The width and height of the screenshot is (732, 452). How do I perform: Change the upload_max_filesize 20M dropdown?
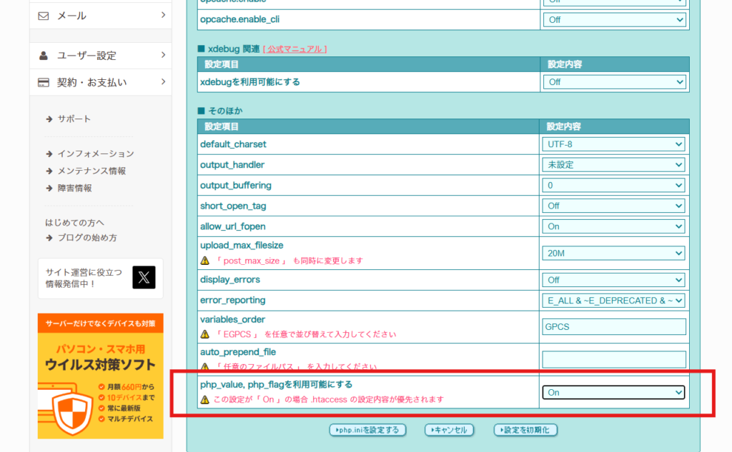(x=613, y=253)
